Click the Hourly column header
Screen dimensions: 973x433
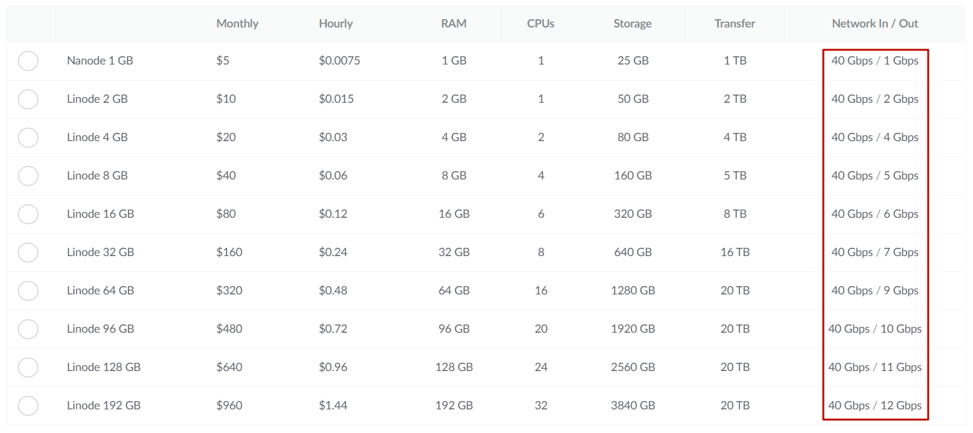pos(336,24)
